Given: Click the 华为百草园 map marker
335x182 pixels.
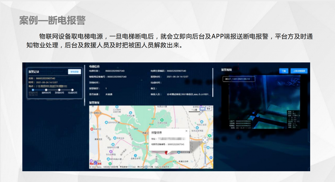Looking at the screenshot, I should point(111,152).
